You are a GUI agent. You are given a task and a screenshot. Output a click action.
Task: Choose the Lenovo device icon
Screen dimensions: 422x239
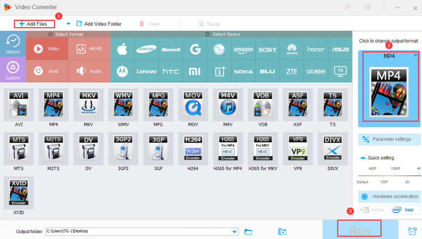click(x=147, y=71)
